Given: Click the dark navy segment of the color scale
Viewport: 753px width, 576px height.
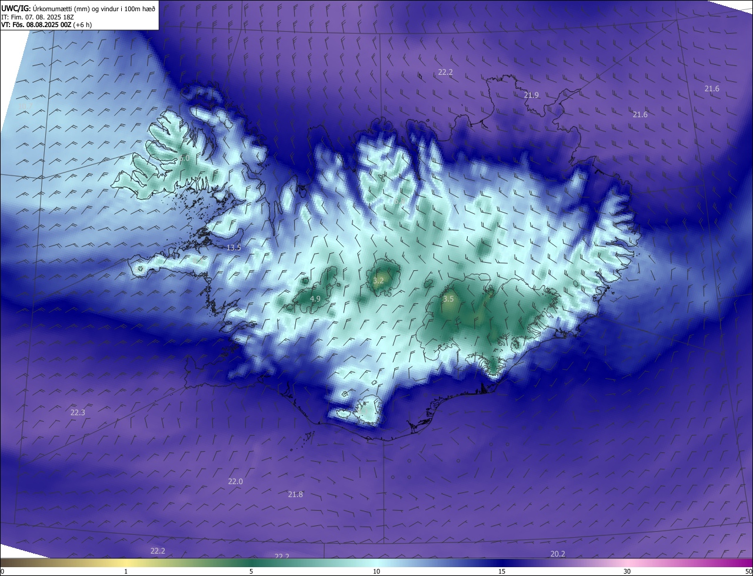Looking at the screenshot, I should point(502,563).
